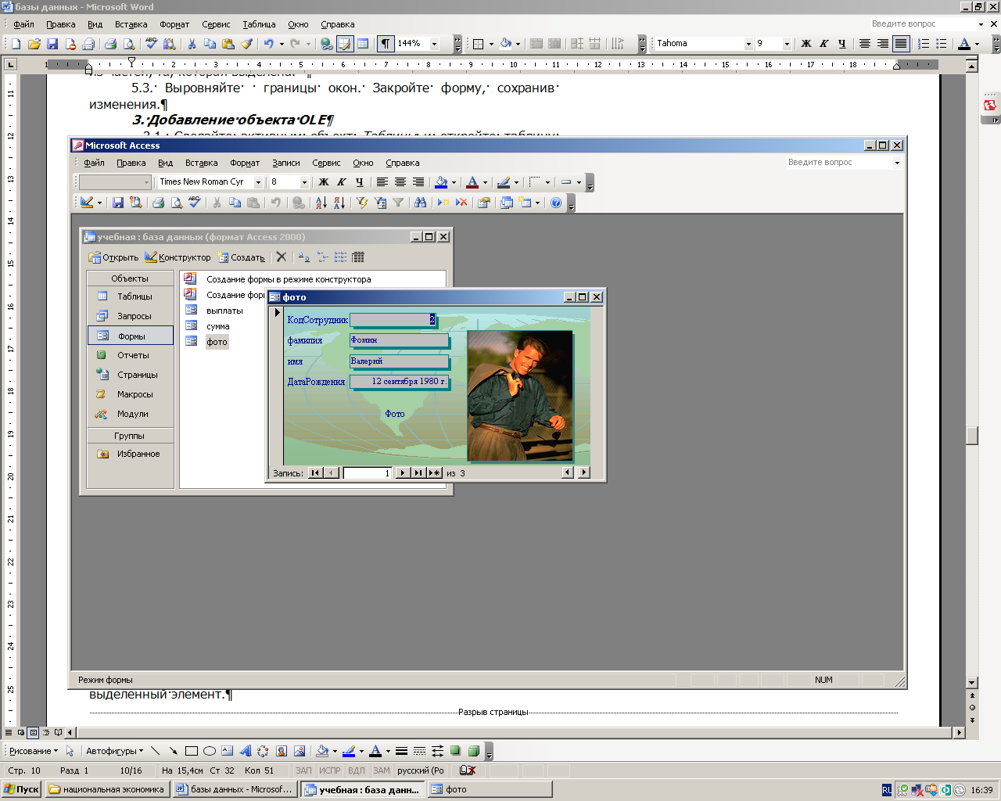Activate Format Painter brush in Word
The height and width of the screenshot is (801, 1001).
(246, 44)
